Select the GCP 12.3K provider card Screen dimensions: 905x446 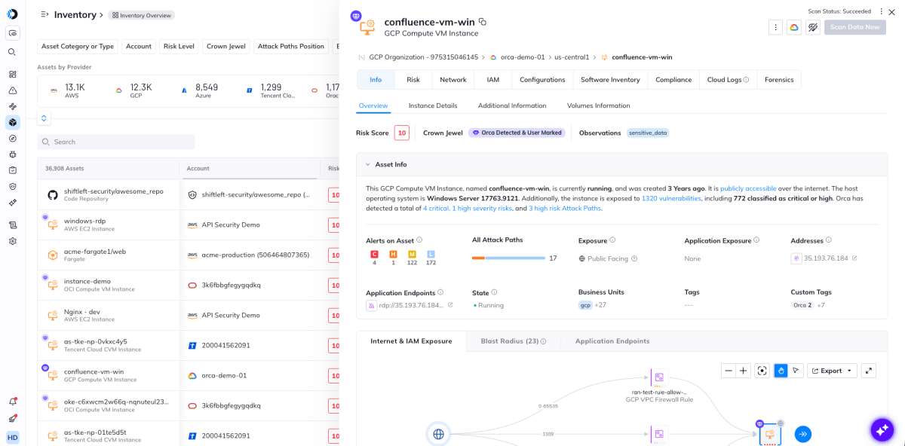(134, 90)
